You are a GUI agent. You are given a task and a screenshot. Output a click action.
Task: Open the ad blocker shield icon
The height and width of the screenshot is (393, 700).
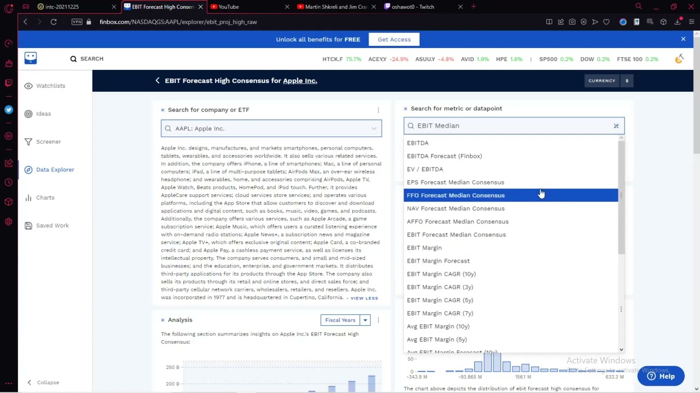click(584, 22)
